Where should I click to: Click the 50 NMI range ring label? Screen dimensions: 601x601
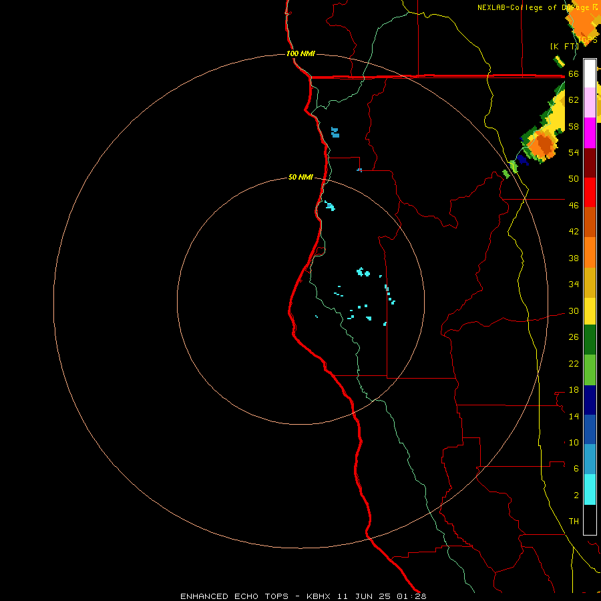point(300,177)
